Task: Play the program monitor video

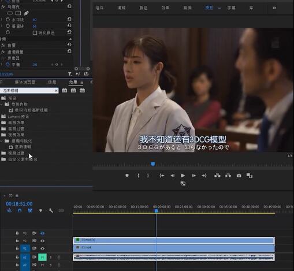Action: 183,176
